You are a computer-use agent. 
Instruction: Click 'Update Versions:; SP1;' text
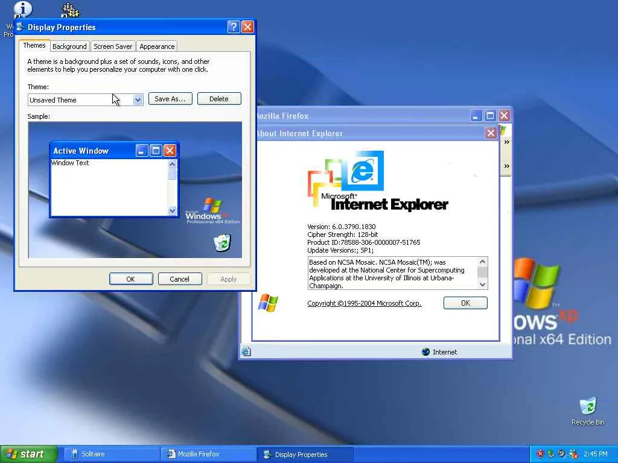(x=340, y=250)
